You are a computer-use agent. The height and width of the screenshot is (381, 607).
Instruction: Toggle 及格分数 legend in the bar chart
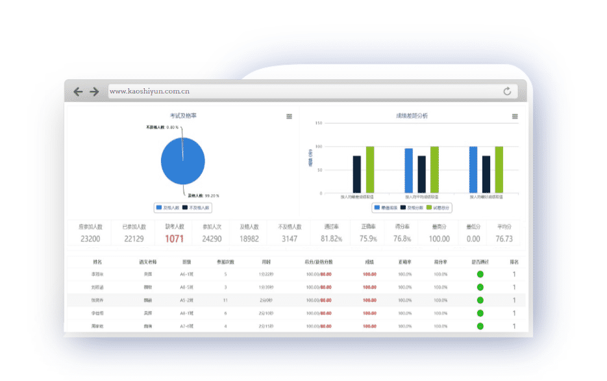[x=411, y=208]
